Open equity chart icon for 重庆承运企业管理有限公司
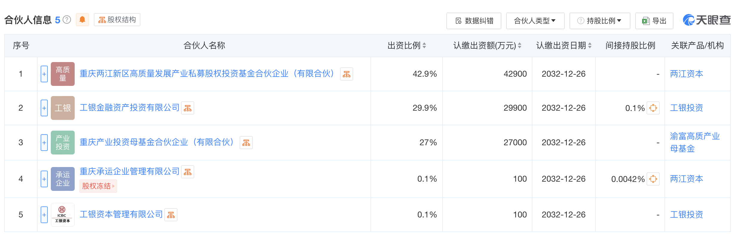Screen dimensions: 738x238 coord(188,172)
